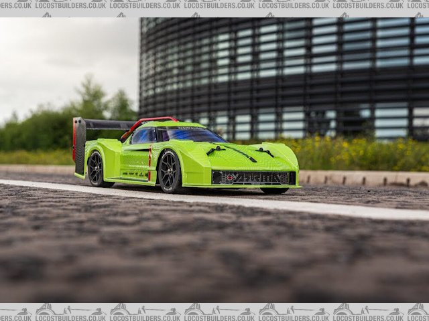Click the car's front grille
This screenshot has height=321, width=429.
pos(251,177)
